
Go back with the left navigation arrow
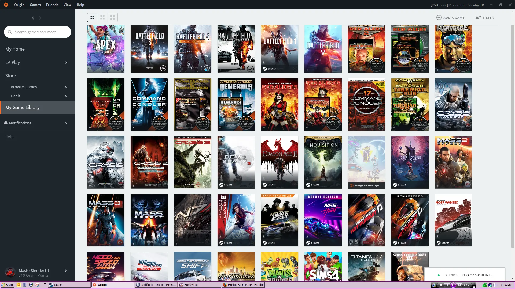(x=33, y=18)
